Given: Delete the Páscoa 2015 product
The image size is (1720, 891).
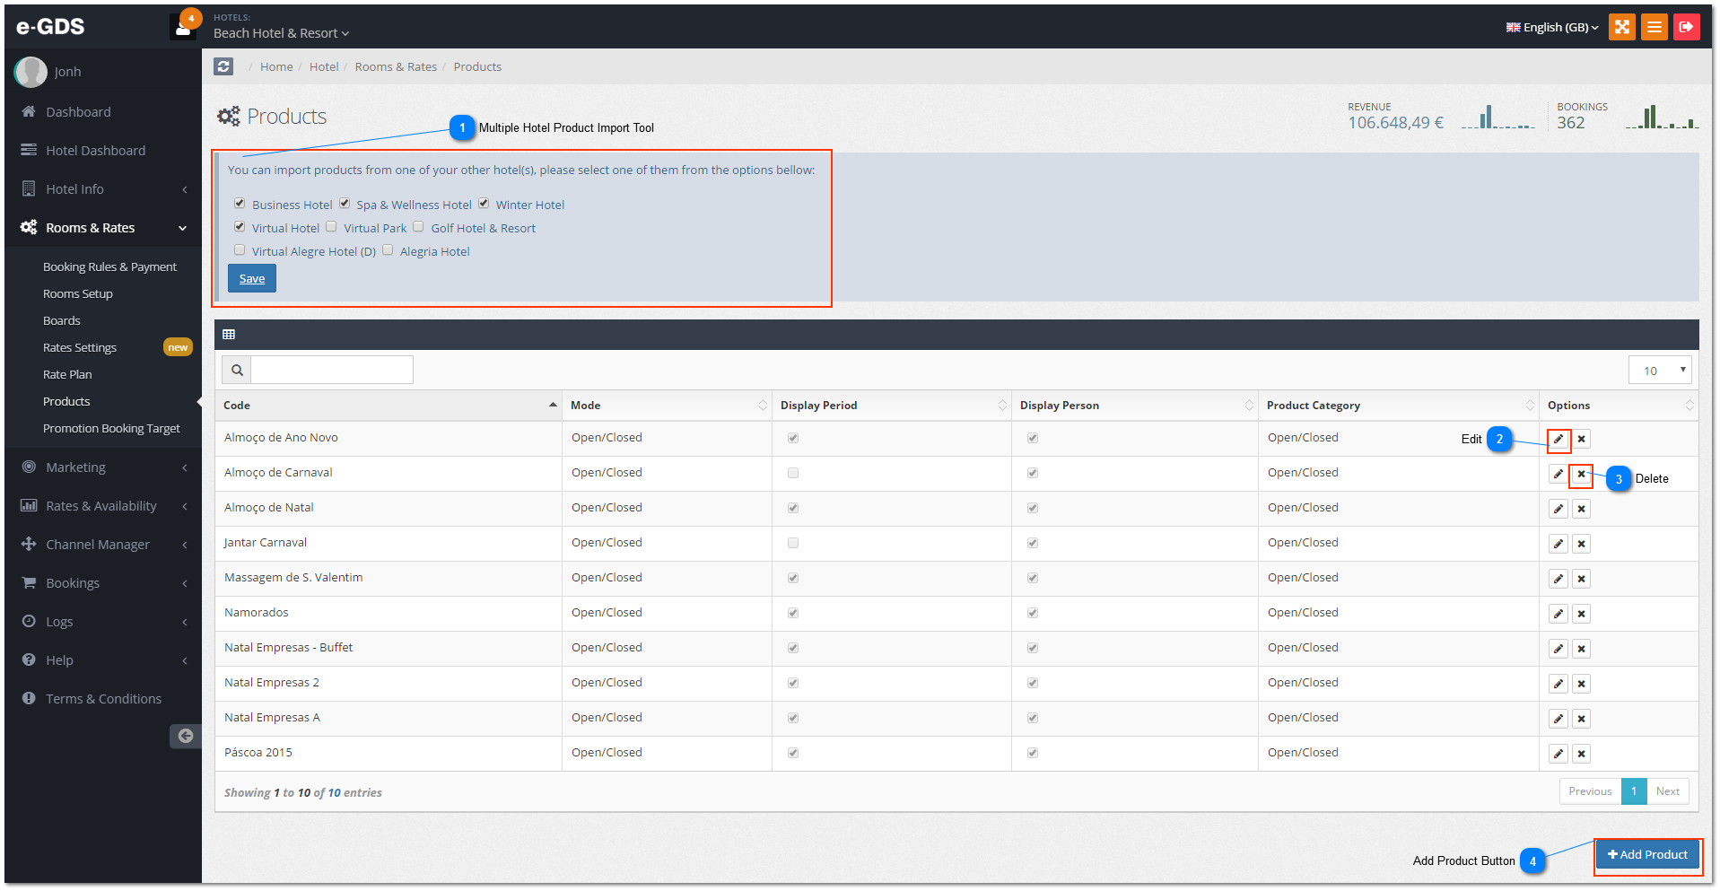Looking at the screenshot, I should (1581, 754).
